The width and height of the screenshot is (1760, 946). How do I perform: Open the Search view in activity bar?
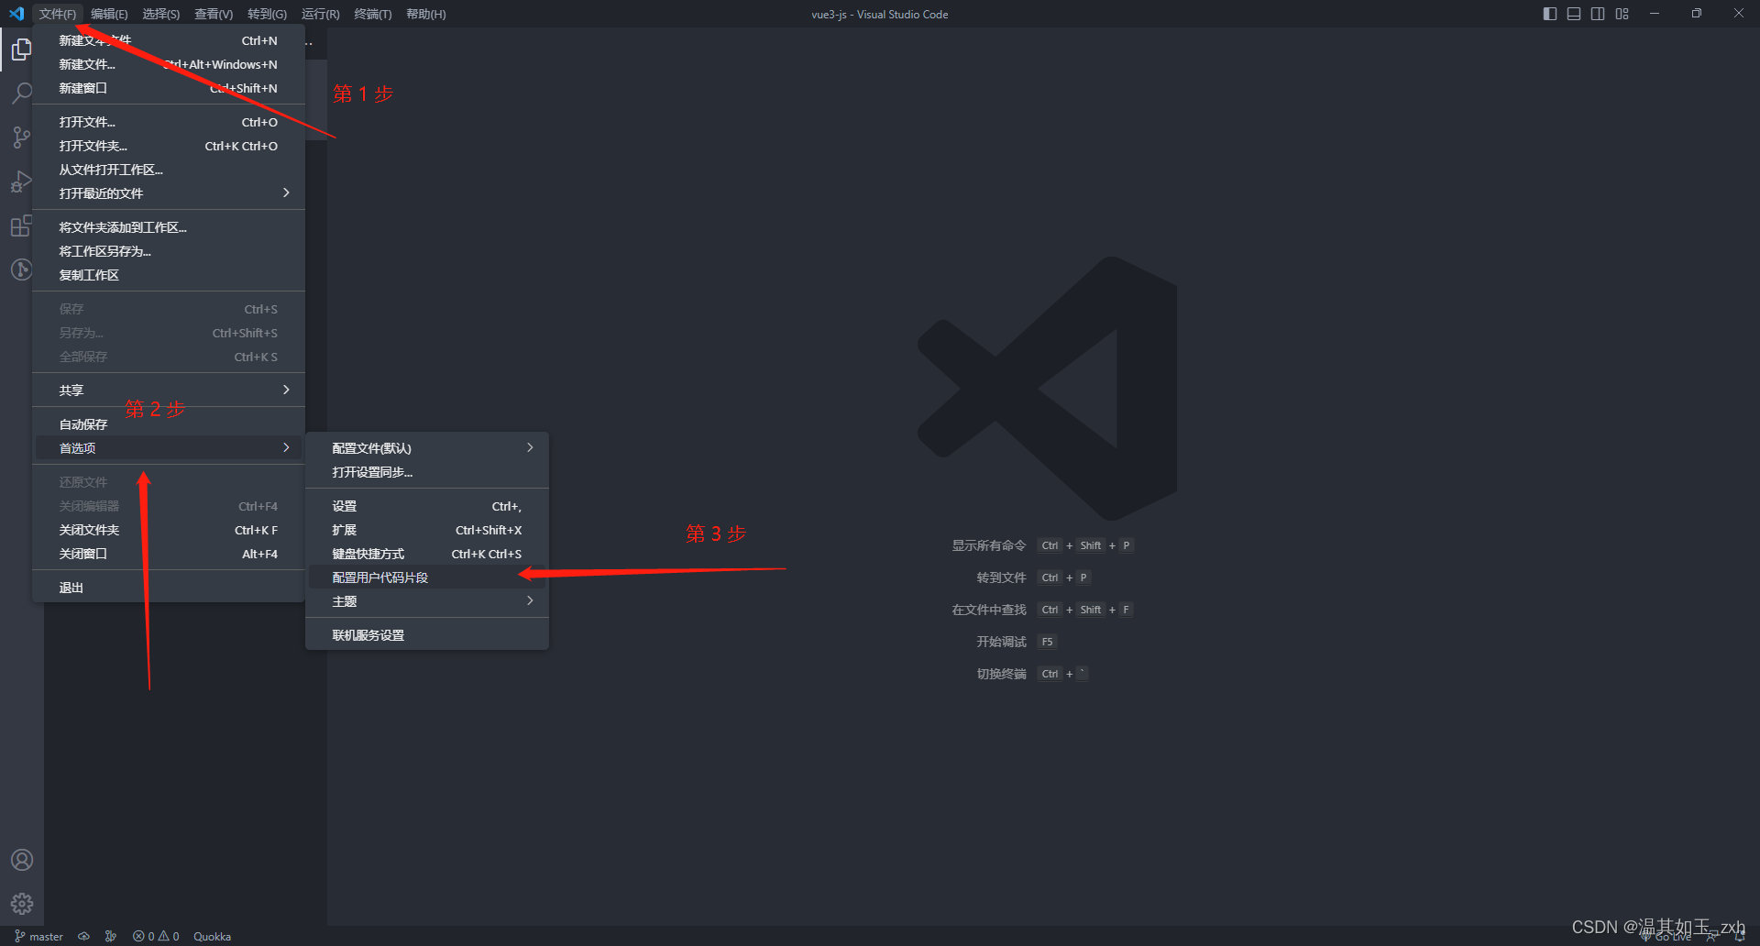(x=22, y=93)
